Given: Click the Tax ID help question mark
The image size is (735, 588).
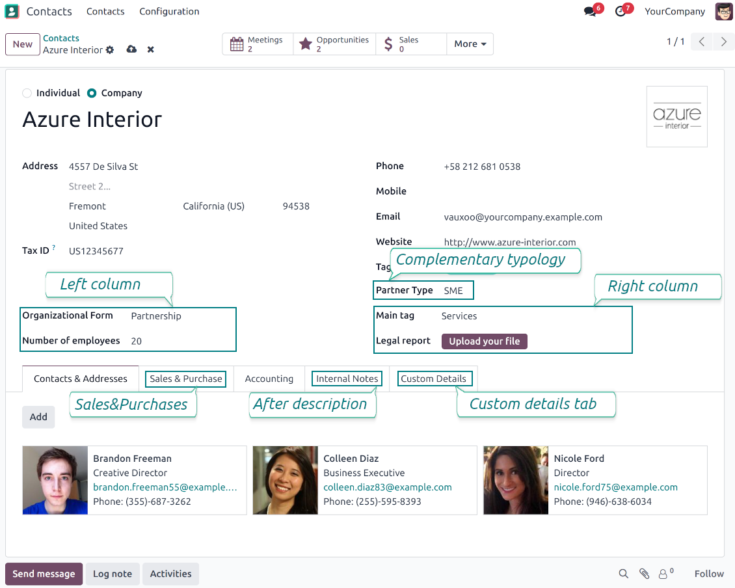Looking at the screenshot, I should [x=54, y=247].
